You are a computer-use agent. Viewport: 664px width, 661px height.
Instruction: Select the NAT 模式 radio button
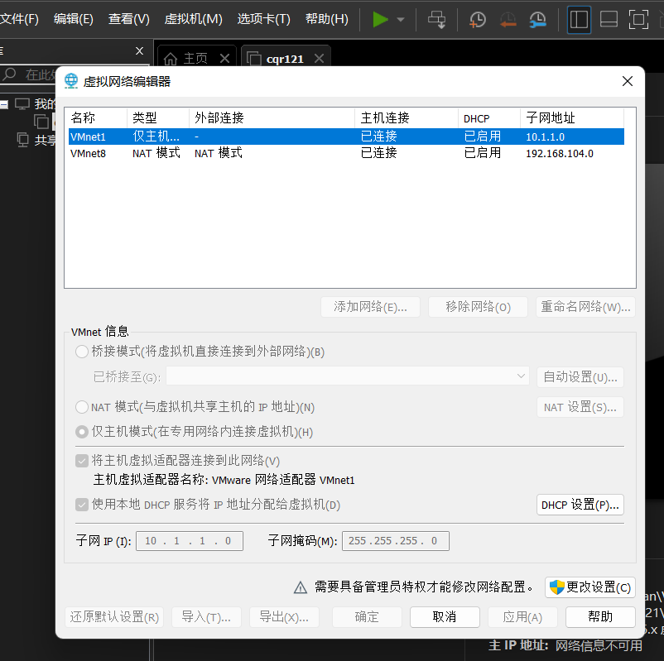point(82,407)
